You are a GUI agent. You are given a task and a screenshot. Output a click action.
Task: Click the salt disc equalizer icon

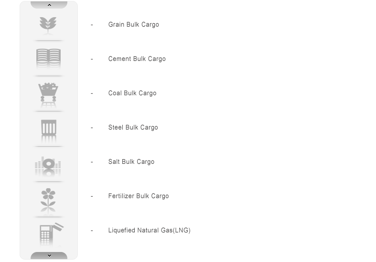[x=48, y=165]
